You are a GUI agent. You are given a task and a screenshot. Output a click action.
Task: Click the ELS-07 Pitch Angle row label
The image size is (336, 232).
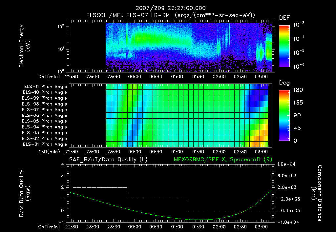click(45, 109)
